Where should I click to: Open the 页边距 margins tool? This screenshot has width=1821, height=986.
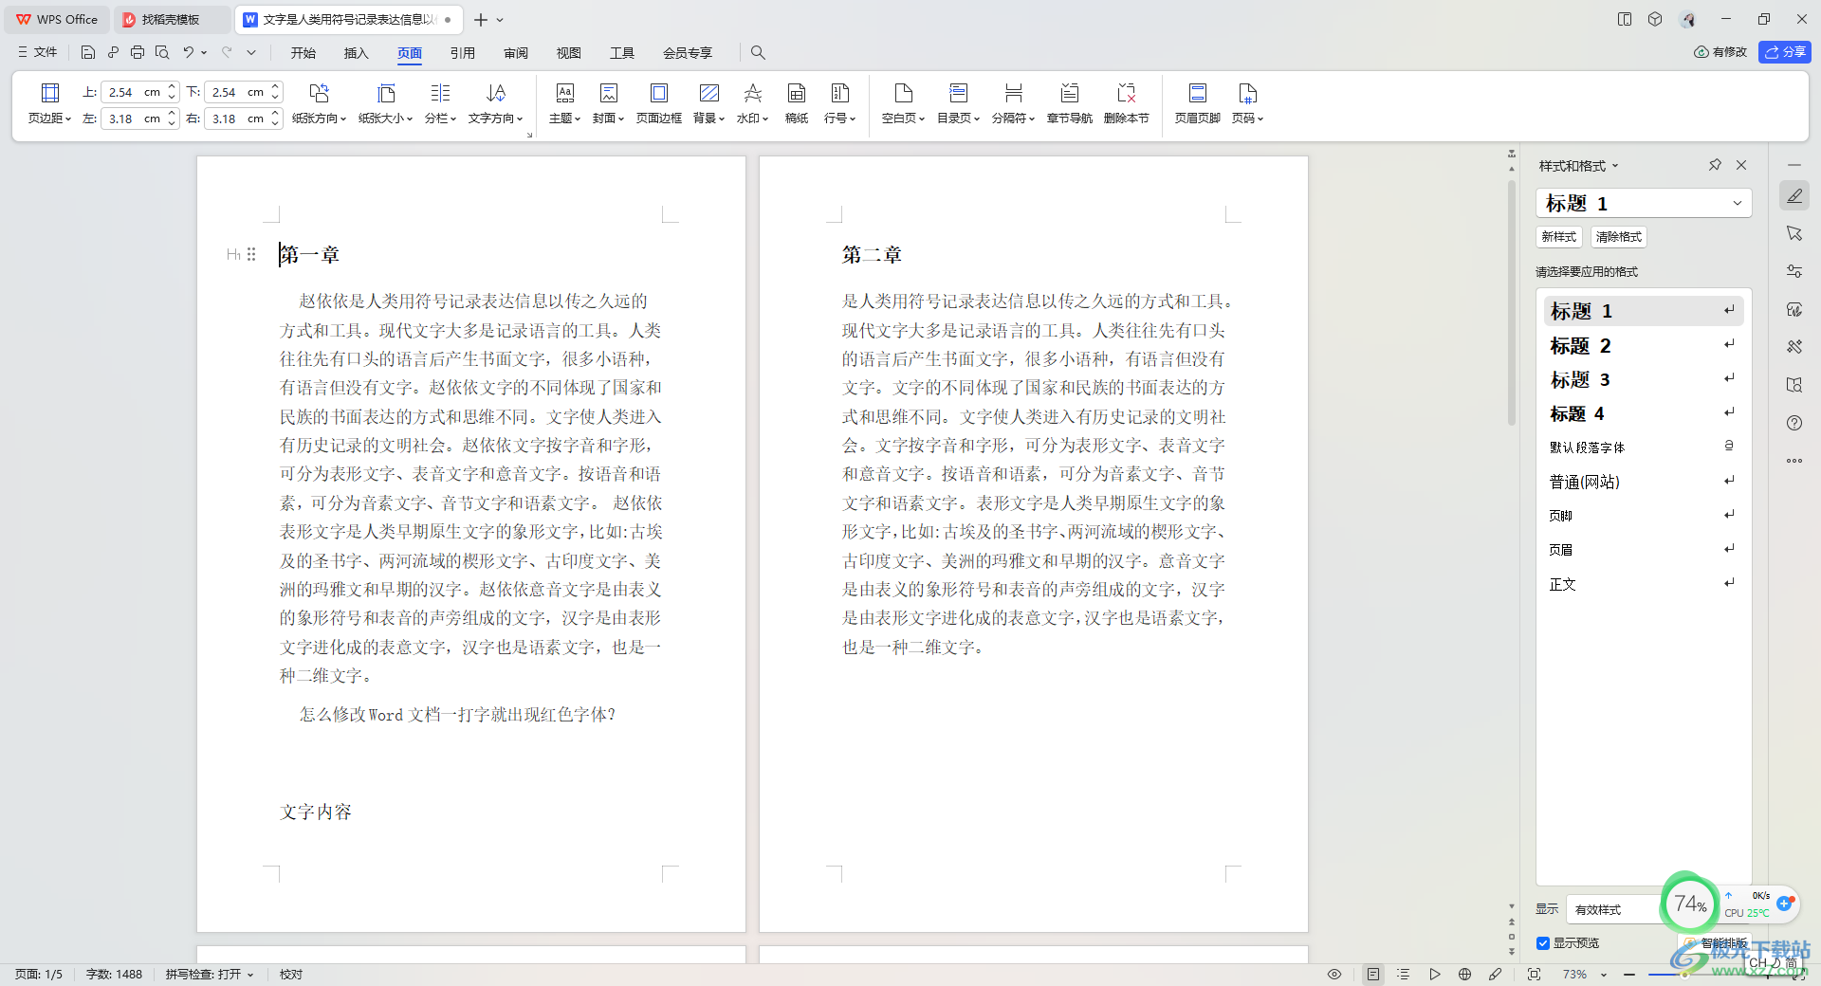coord(49,103)
